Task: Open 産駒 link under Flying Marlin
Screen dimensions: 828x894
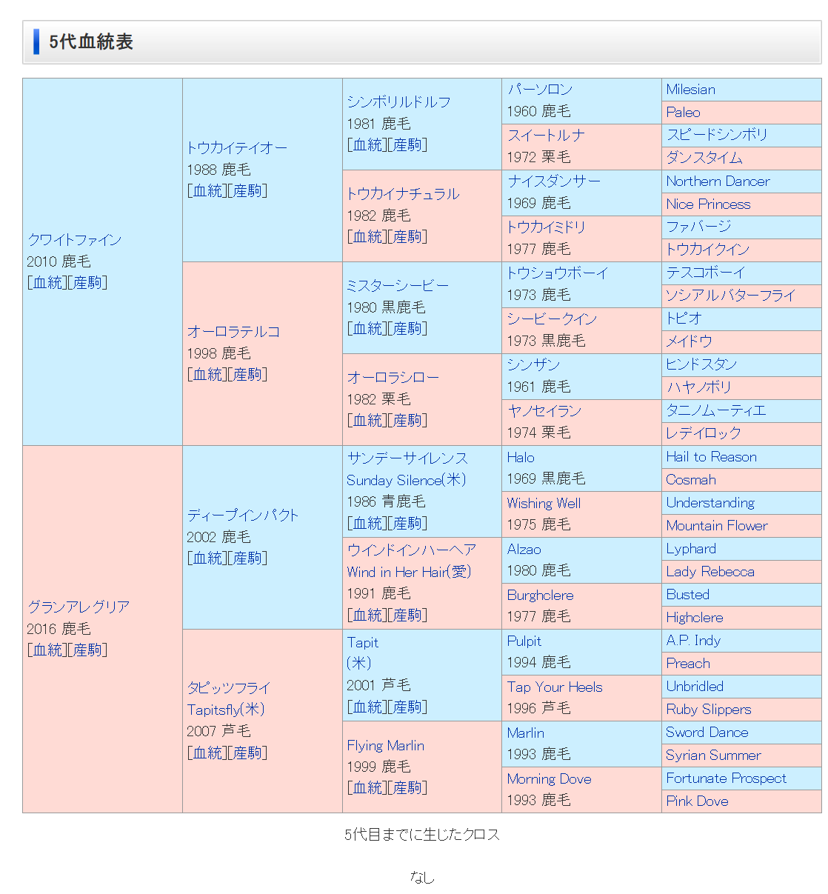Action: click(408, 787)
